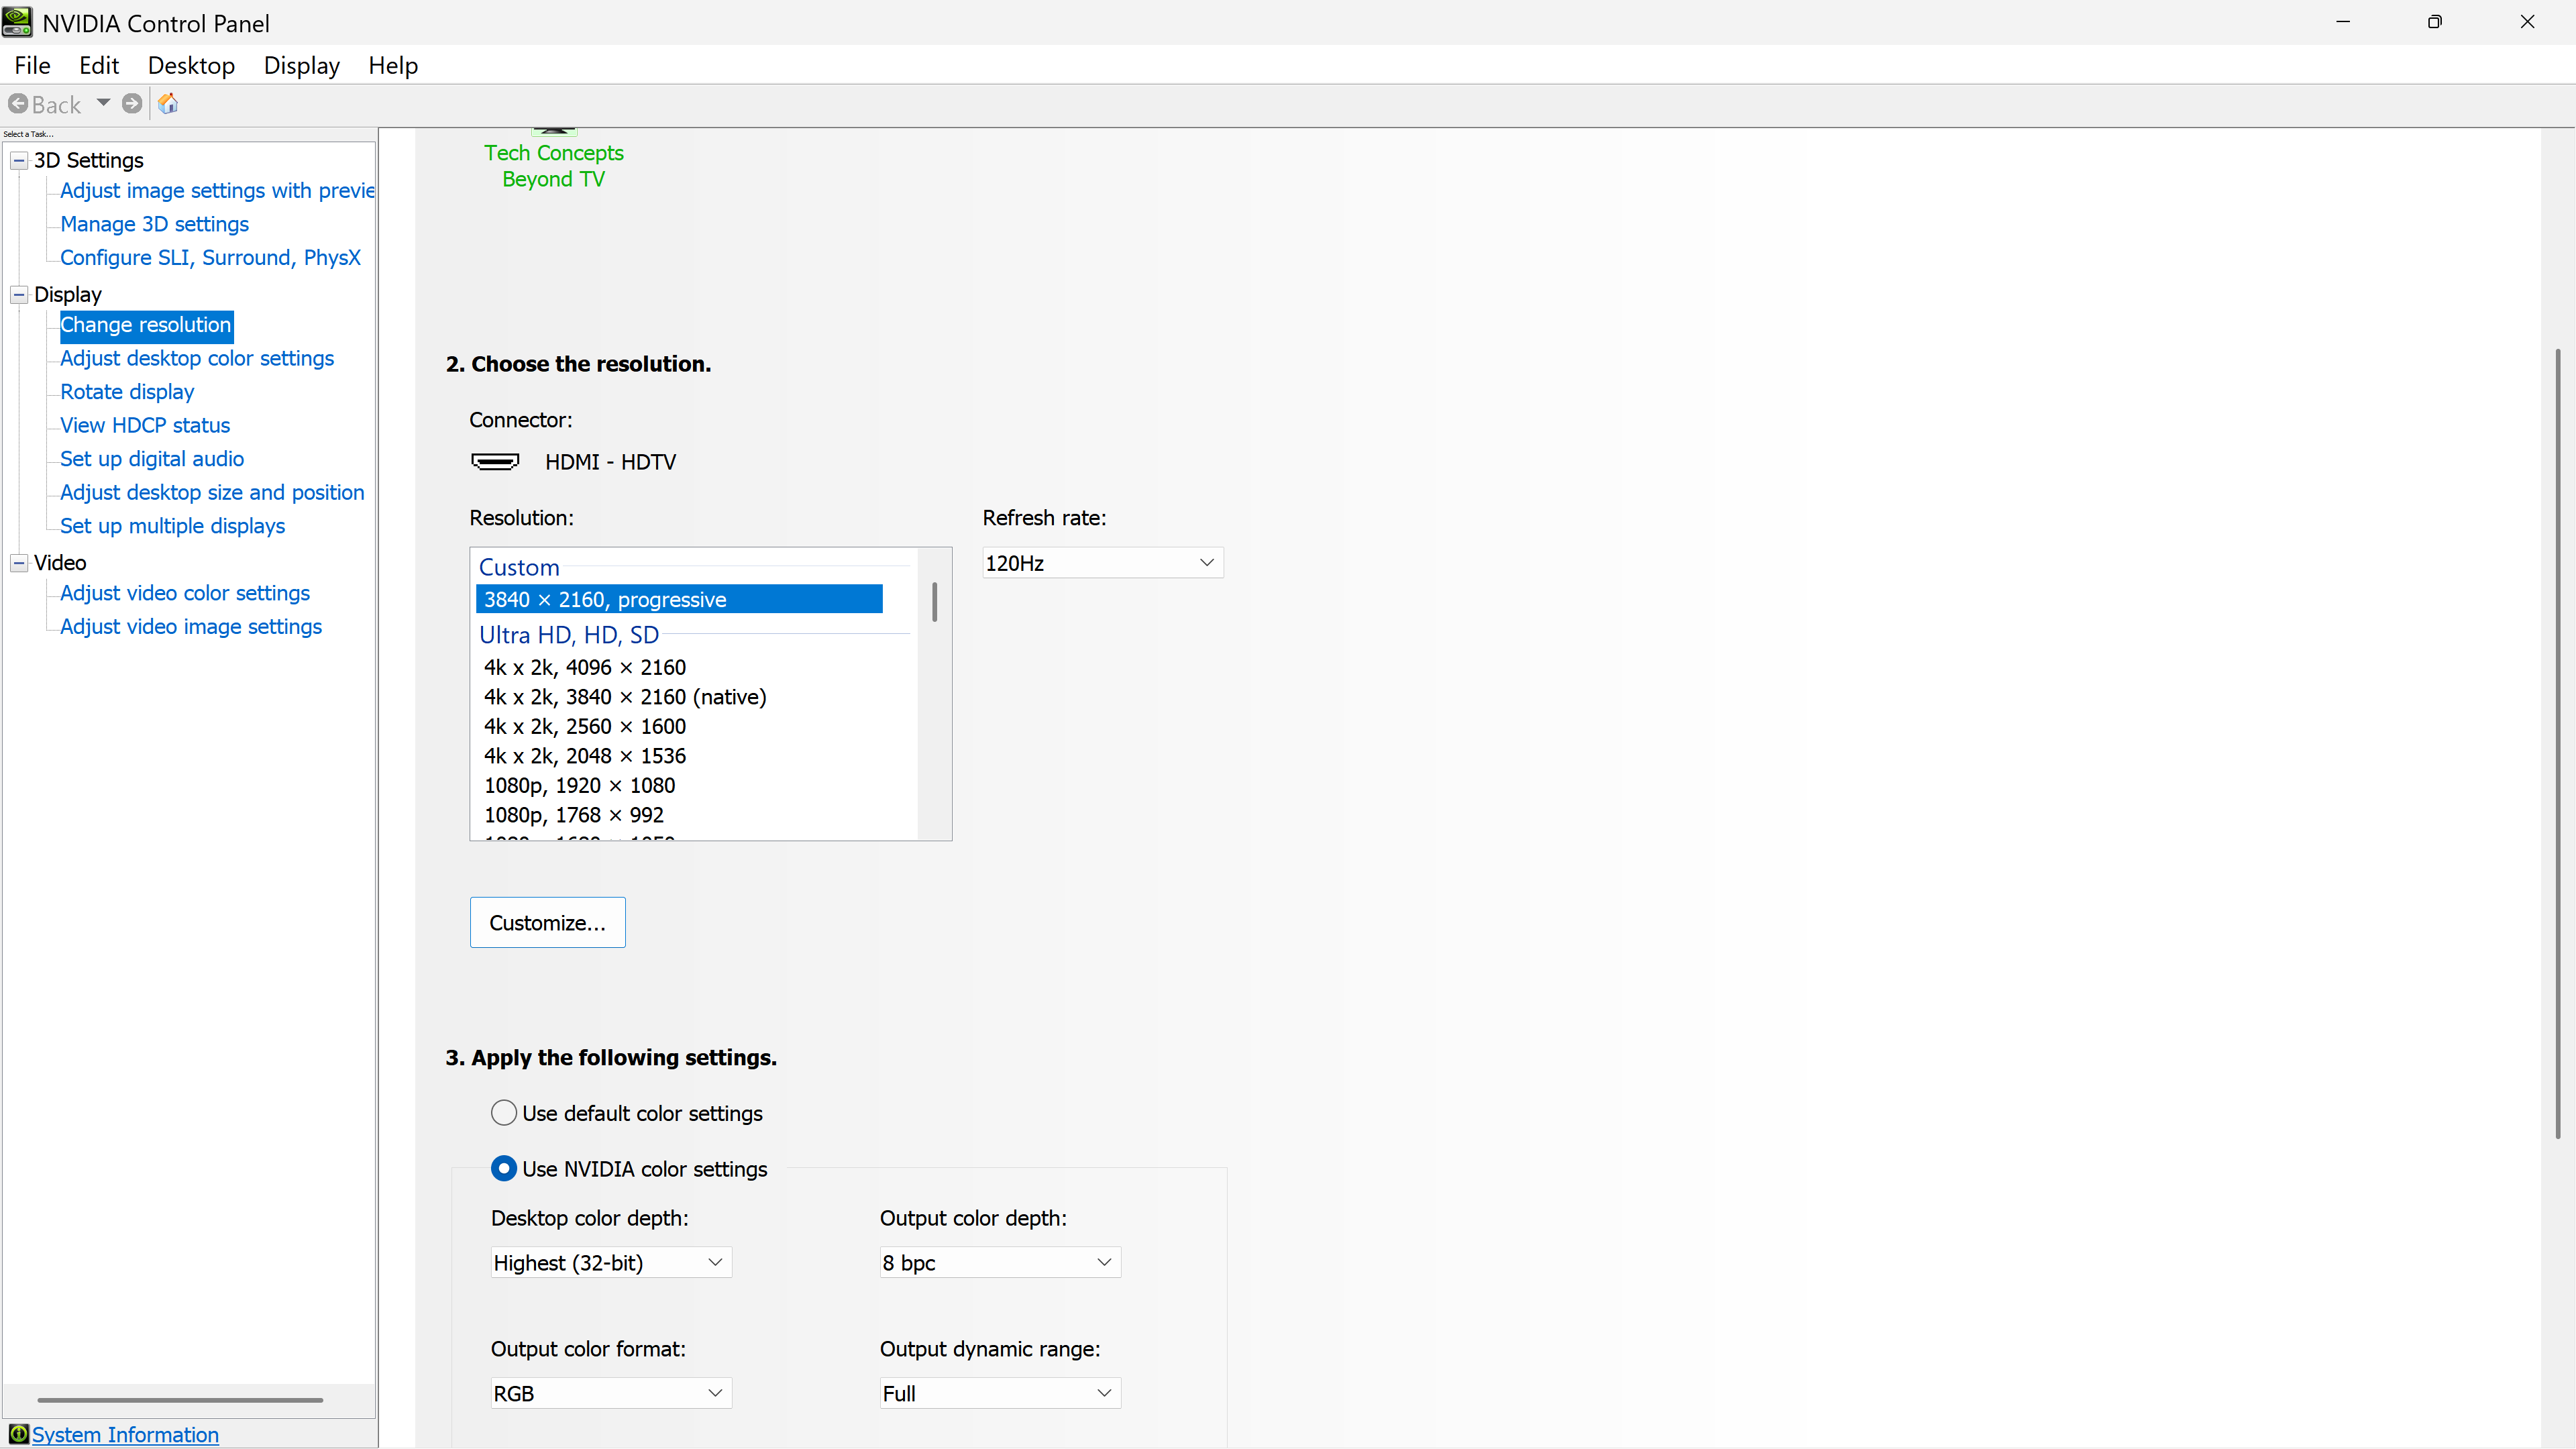This screenshot has height=1449, width=2576.
Task: Select 4k x 2k, 2048 × 1536
Action: [585, 756]
